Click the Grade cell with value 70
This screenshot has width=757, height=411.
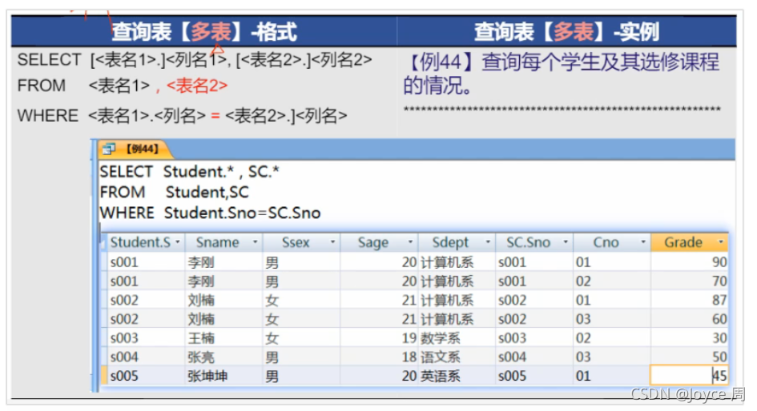690,281
